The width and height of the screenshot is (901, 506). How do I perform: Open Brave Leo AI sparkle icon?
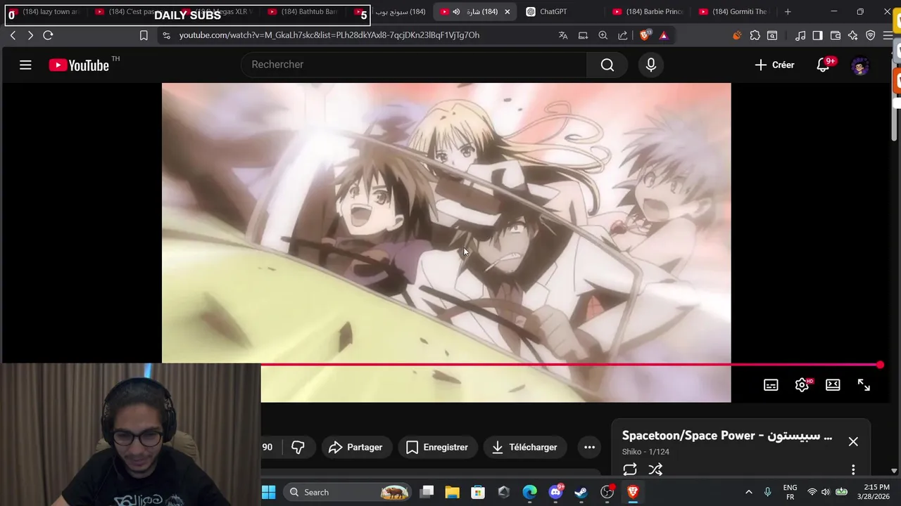pos(853,35)
